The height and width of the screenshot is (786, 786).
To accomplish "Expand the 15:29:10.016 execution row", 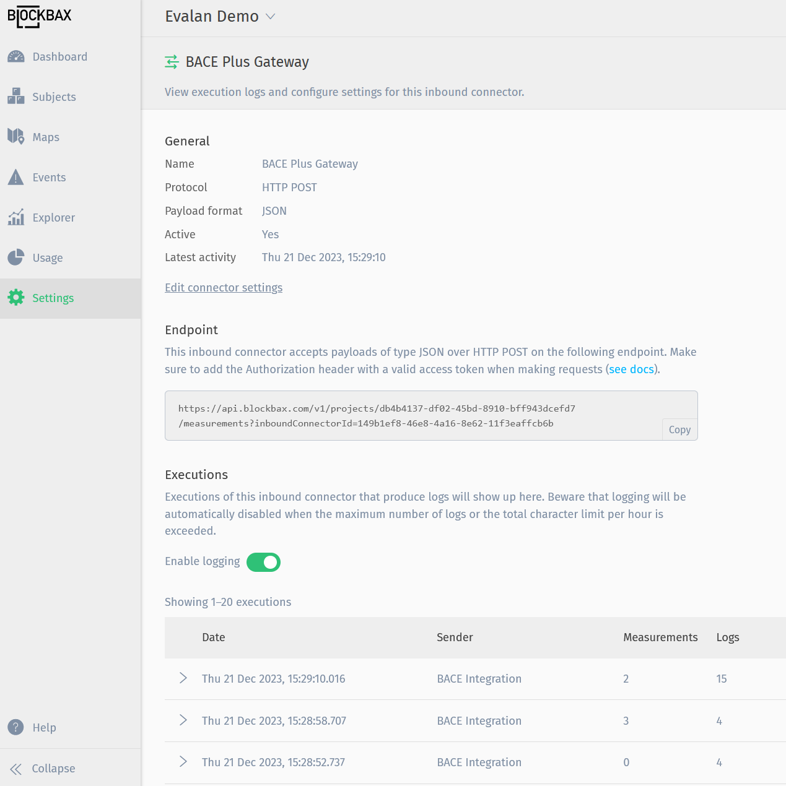I will tap(183, 678).
